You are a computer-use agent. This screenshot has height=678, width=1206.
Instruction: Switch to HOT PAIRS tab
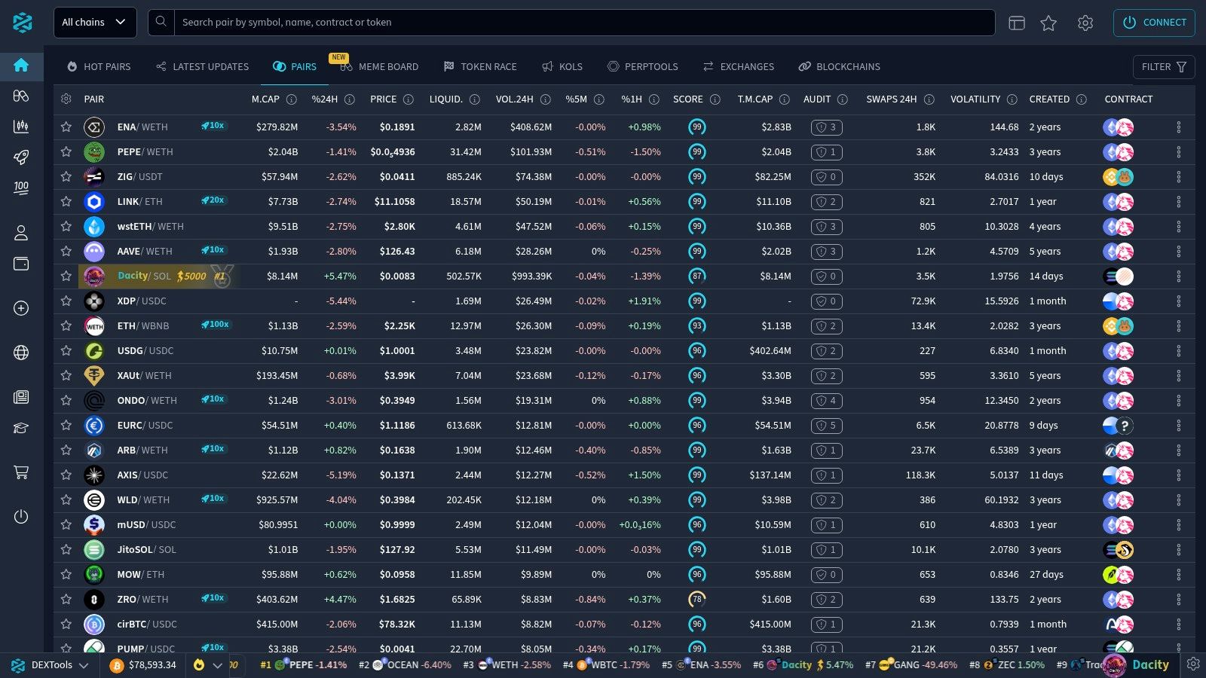click(99, 66)
